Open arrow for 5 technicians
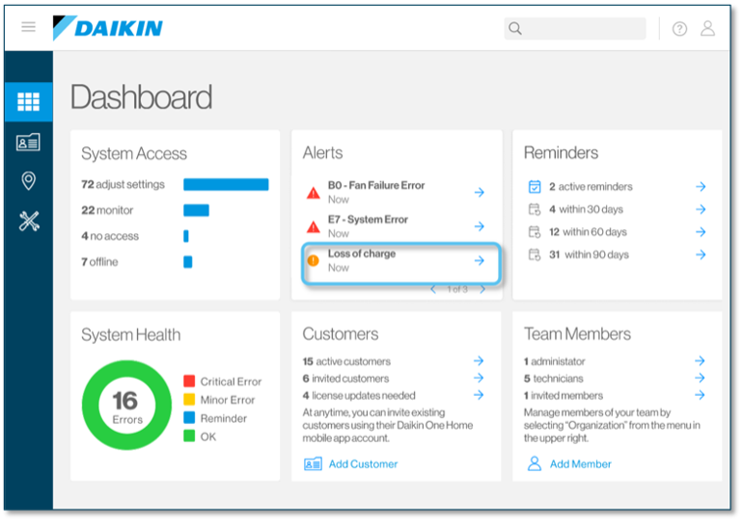Screen dimensions: 743x526 tap(700, 378)
